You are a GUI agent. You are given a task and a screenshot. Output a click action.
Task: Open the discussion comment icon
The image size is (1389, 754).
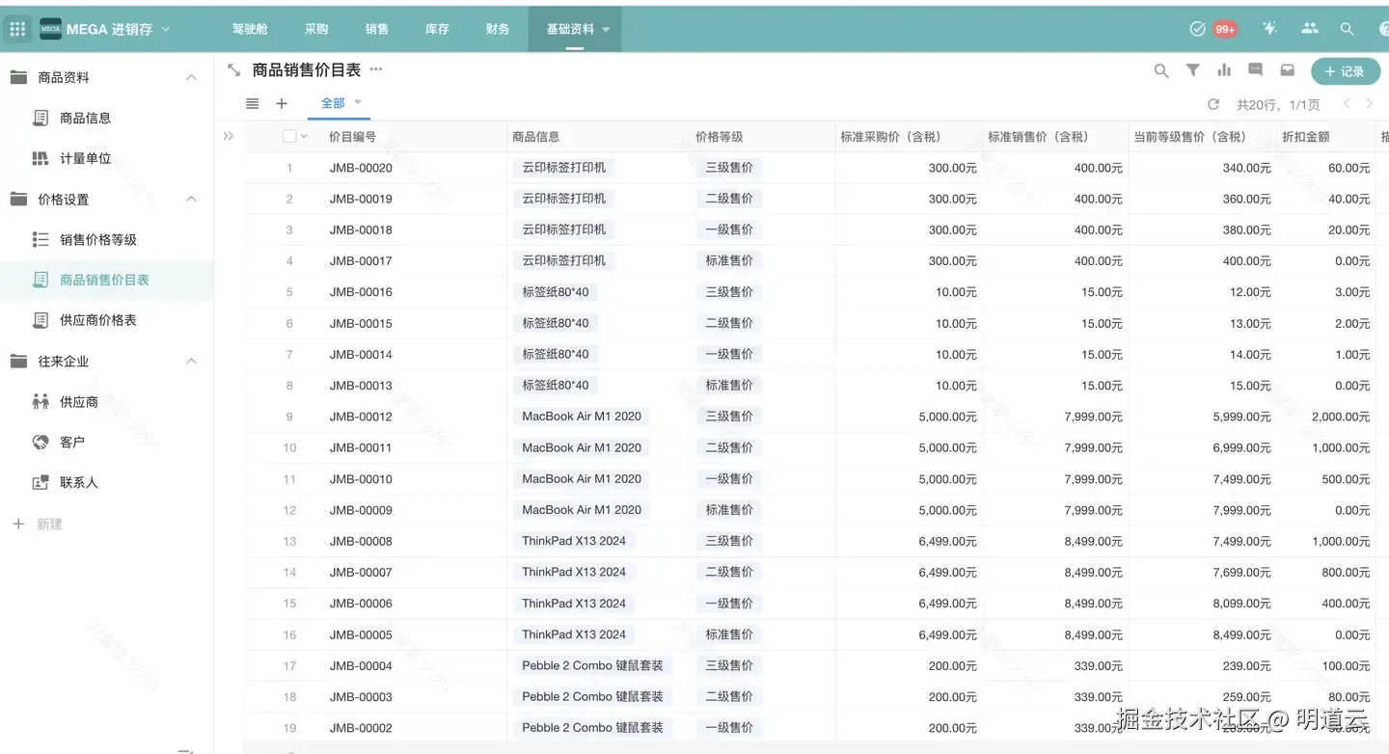[1255, 70]
